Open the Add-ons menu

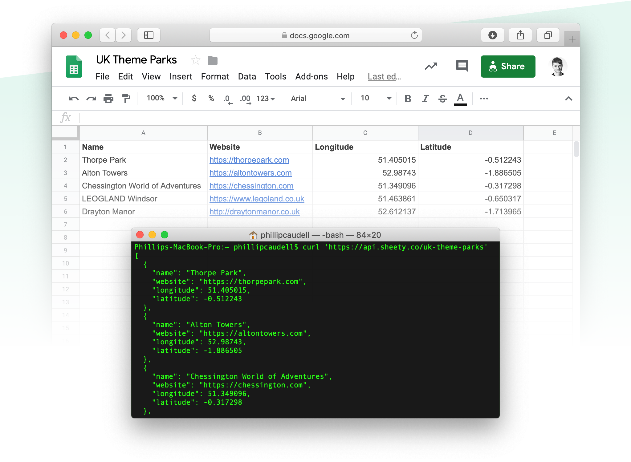311,76
